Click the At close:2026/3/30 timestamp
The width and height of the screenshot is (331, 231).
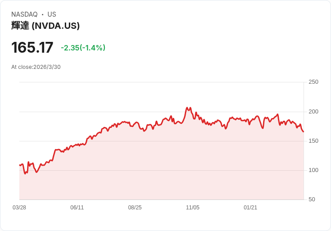pos(36,67)
